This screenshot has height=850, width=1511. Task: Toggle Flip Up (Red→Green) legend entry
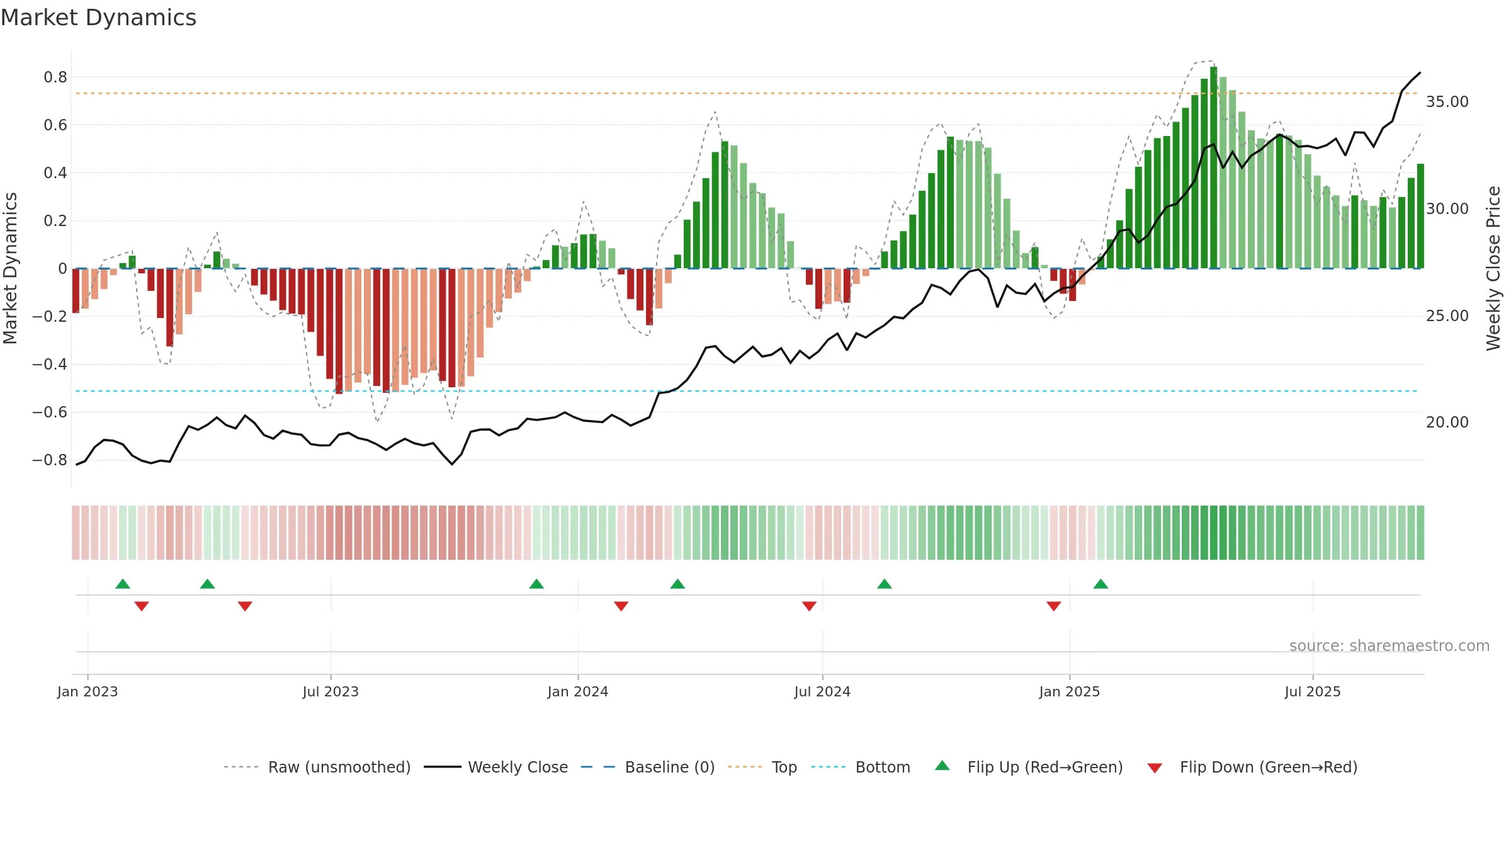point(1029,767)
